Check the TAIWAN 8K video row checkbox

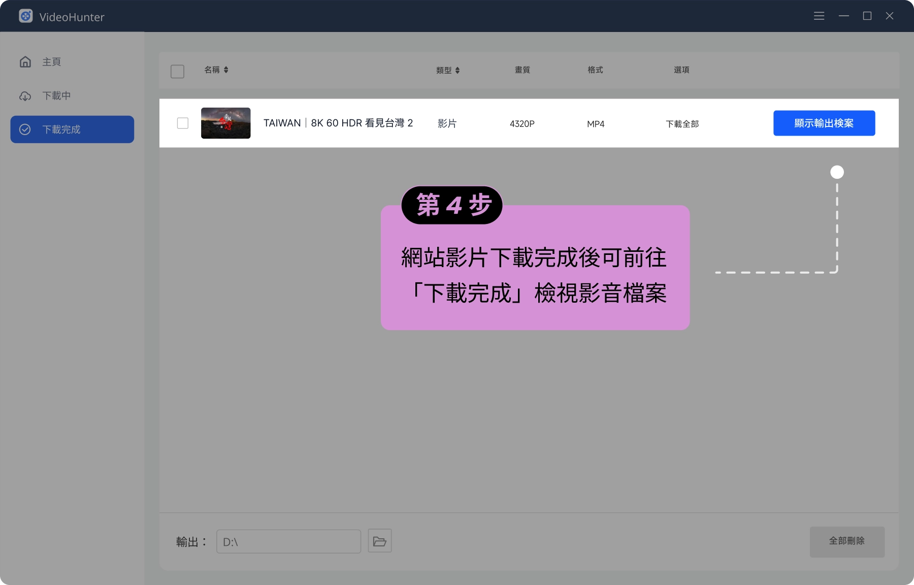183,123
